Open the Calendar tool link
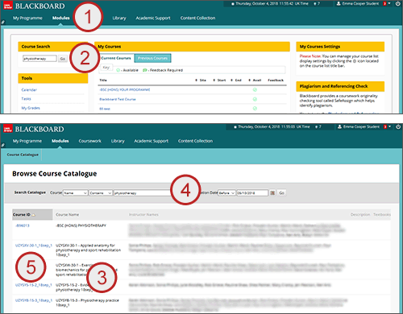403x314 pixels. click(x=29, y=90)
